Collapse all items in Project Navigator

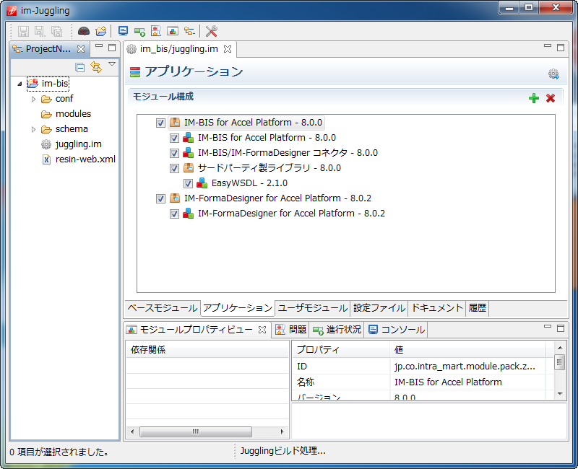[80, 67]
